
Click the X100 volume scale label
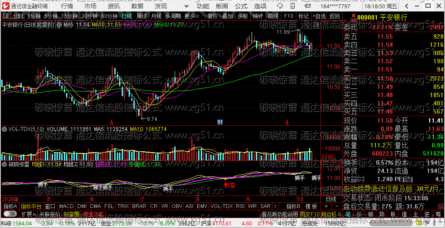point(327,157)
